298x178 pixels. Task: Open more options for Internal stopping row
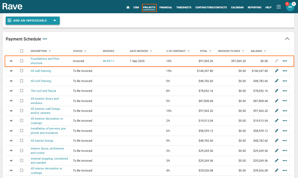(x=285, y=161)
